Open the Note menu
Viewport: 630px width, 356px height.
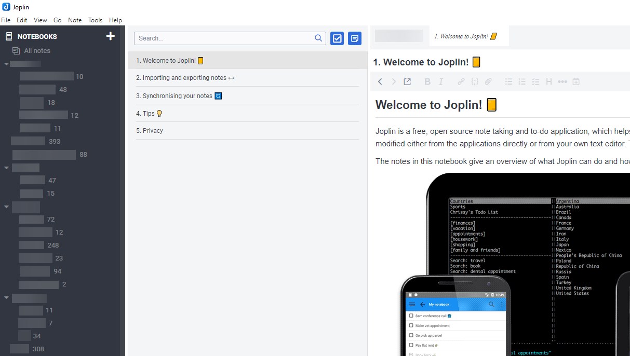click(75, 20)
